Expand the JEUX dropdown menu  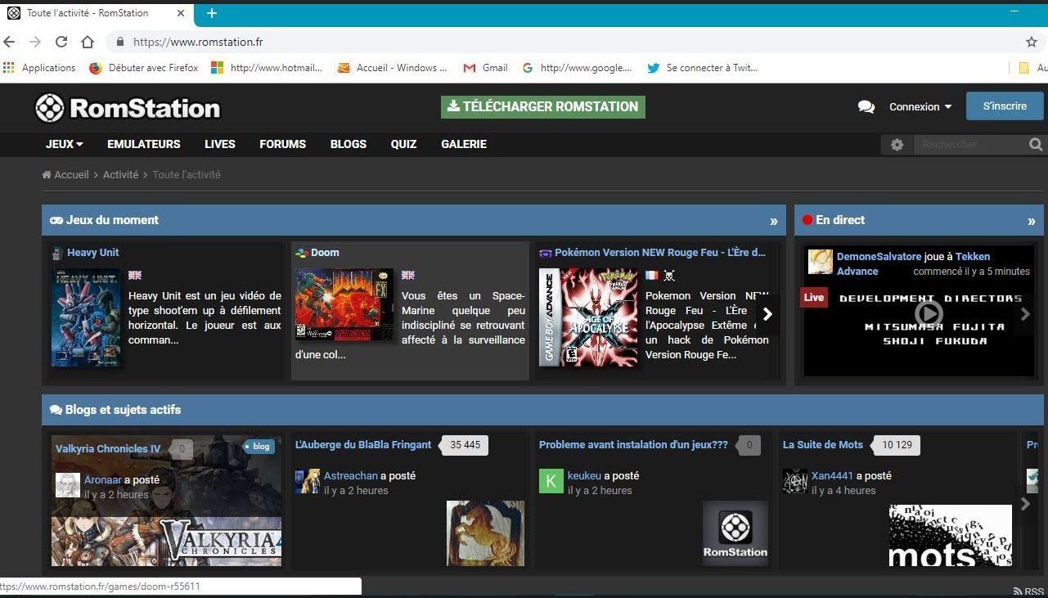[x=65, y=144]
